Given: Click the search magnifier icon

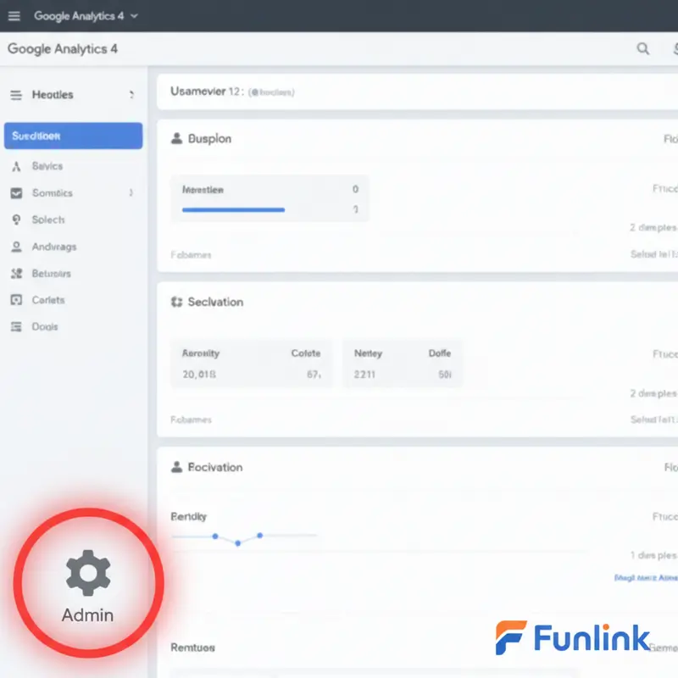Looking at the screenshot, I should pos(644,49).
